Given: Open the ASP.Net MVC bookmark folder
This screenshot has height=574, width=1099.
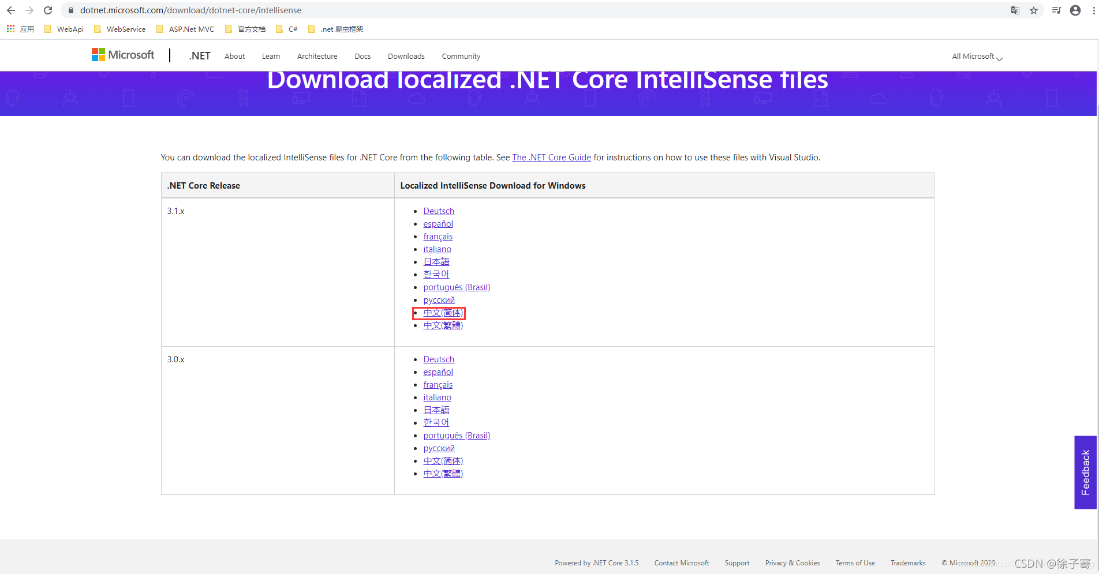Looking at the screenshot, I should pyautogui.click(x=185, y=29).
